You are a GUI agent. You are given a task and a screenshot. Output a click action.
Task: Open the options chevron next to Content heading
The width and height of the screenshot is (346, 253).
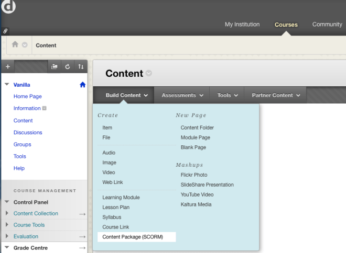tap(149, 73)
